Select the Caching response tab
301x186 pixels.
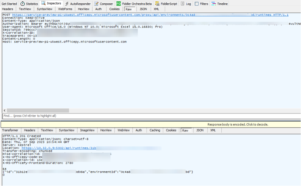tap(155, 130)
